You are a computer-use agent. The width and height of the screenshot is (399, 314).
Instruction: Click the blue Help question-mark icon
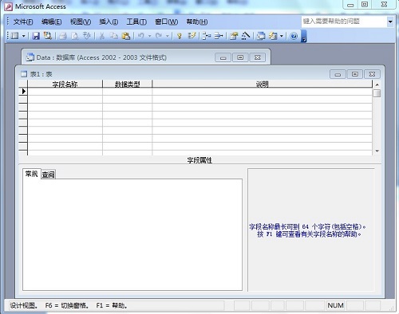click(x=294, y=36)
